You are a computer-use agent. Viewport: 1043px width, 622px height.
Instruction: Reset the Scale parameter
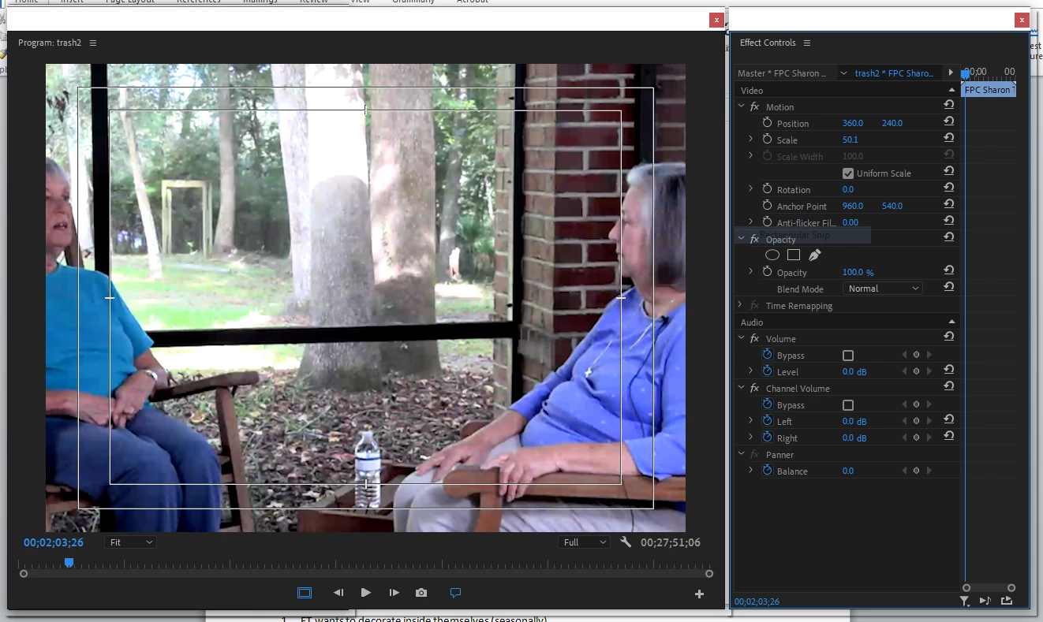(x=949, y=138)
